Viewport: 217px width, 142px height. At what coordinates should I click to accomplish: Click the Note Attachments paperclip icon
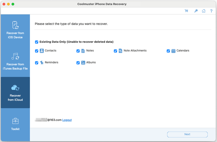pyautogui.click(x=120, y=51)
